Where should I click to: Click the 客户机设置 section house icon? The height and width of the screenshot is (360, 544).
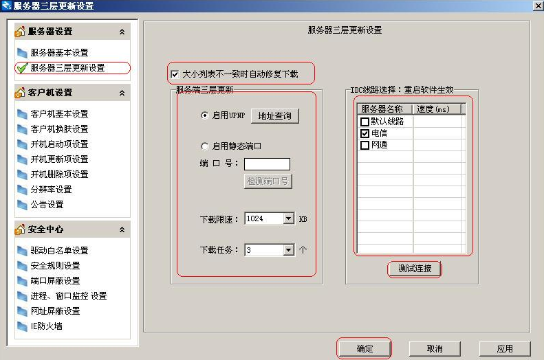coord(20,93)
